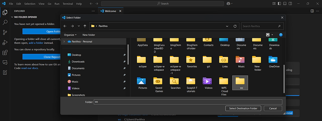Open the Chat icon in activity bar
Viewport: 322px width, 121px height.
(x=5, y=62)
